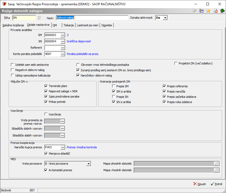
Task: Expand Vrsta povezave dropdown
Action: 88,164
